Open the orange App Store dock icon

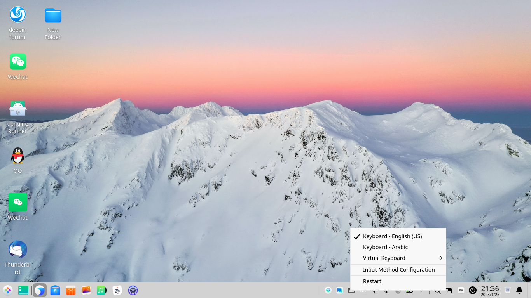[71, 290]
